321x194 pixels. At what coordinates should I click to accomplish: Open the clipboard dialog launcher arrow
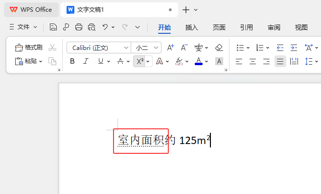[59, 70]
